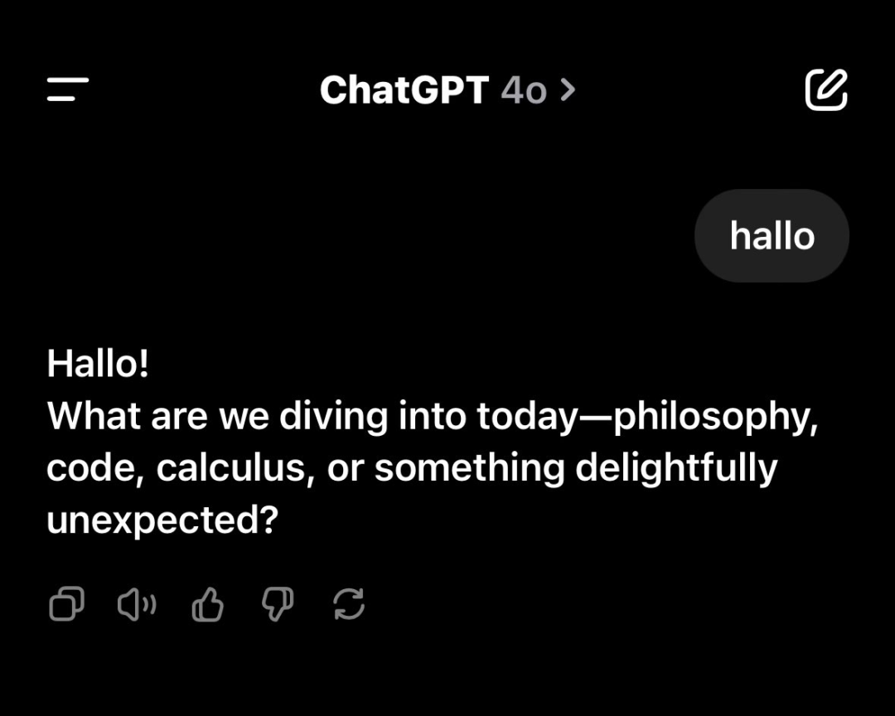Regenerate the assistant's response
Viewport: 895px width, 716px height.
349,604
